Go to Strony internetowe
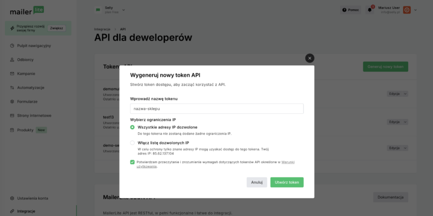 coord(34,116)
